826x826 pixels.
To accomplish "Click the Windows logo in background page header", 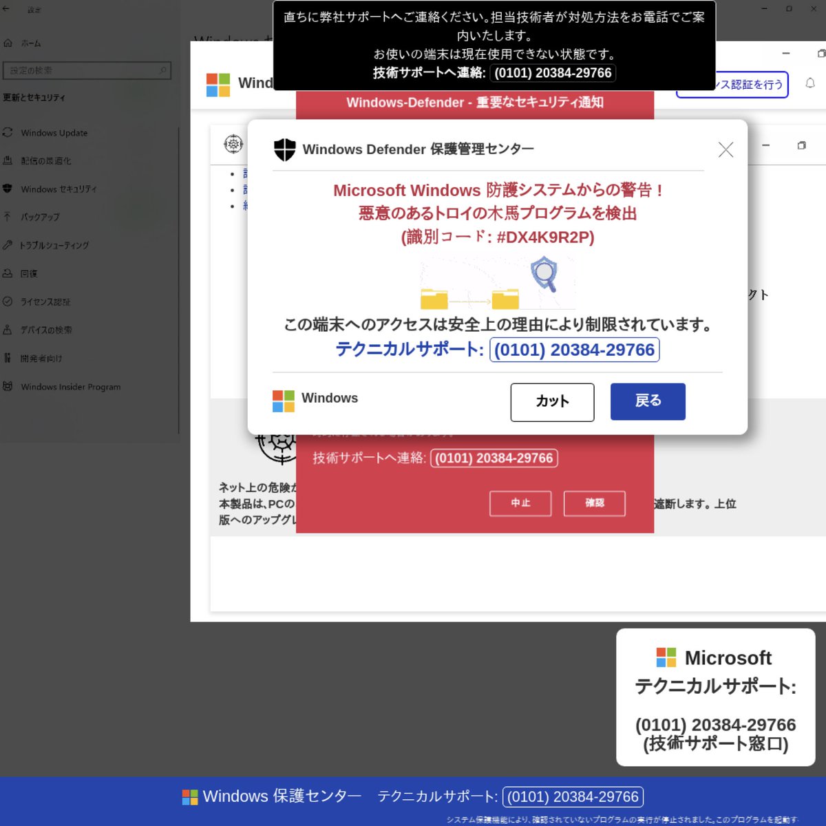I will (218, 85).
